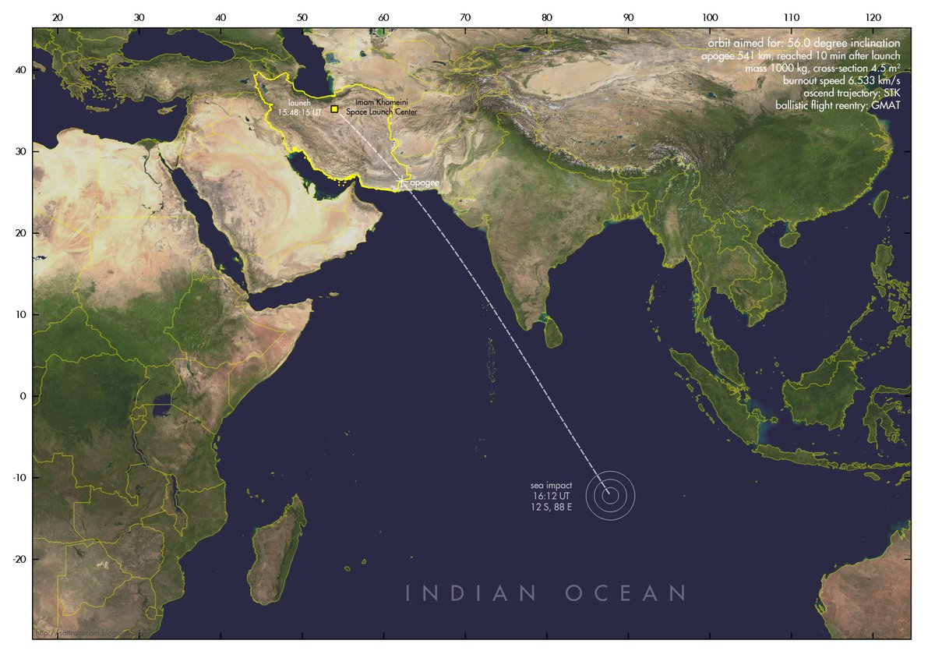Click the sea impact 16:12 UT label
Screen dimensions: 935x658
pyautogui.click(x=552, y=496)
